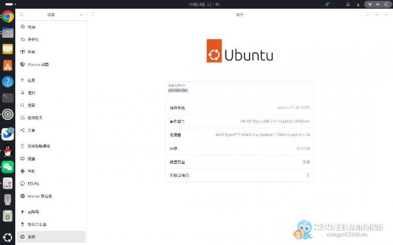Open 色彩 (Color) settings panel
This screenshot has height=245, width=393.
[x=31, y=171]
